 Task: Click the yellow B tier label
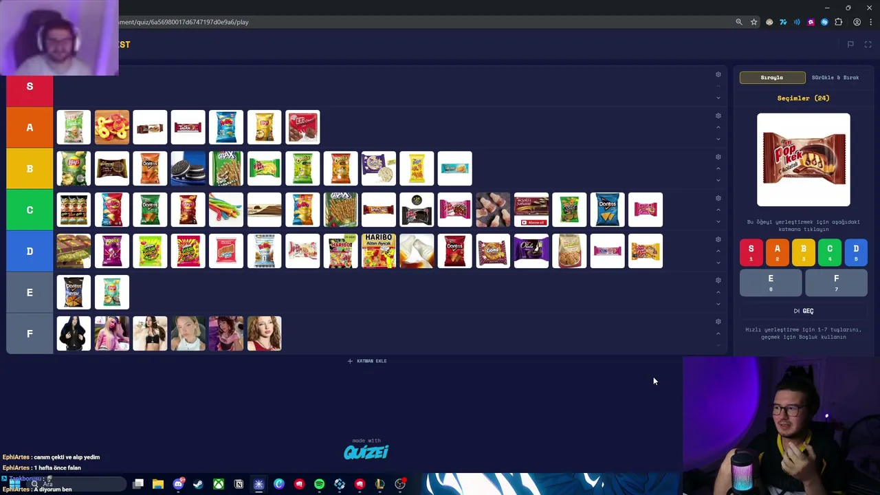pyautogui.click(x=30, y=168)
